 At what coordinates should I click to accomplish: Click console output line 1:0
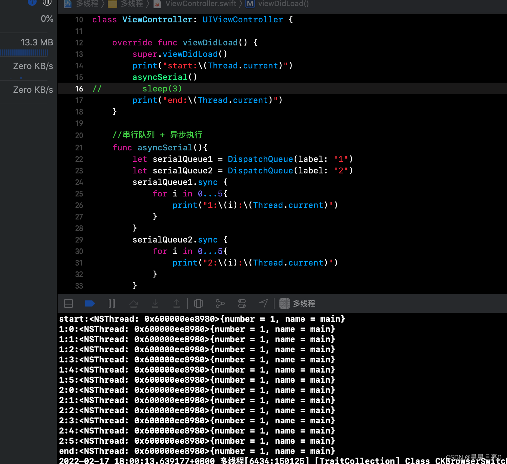coord(197,329)
